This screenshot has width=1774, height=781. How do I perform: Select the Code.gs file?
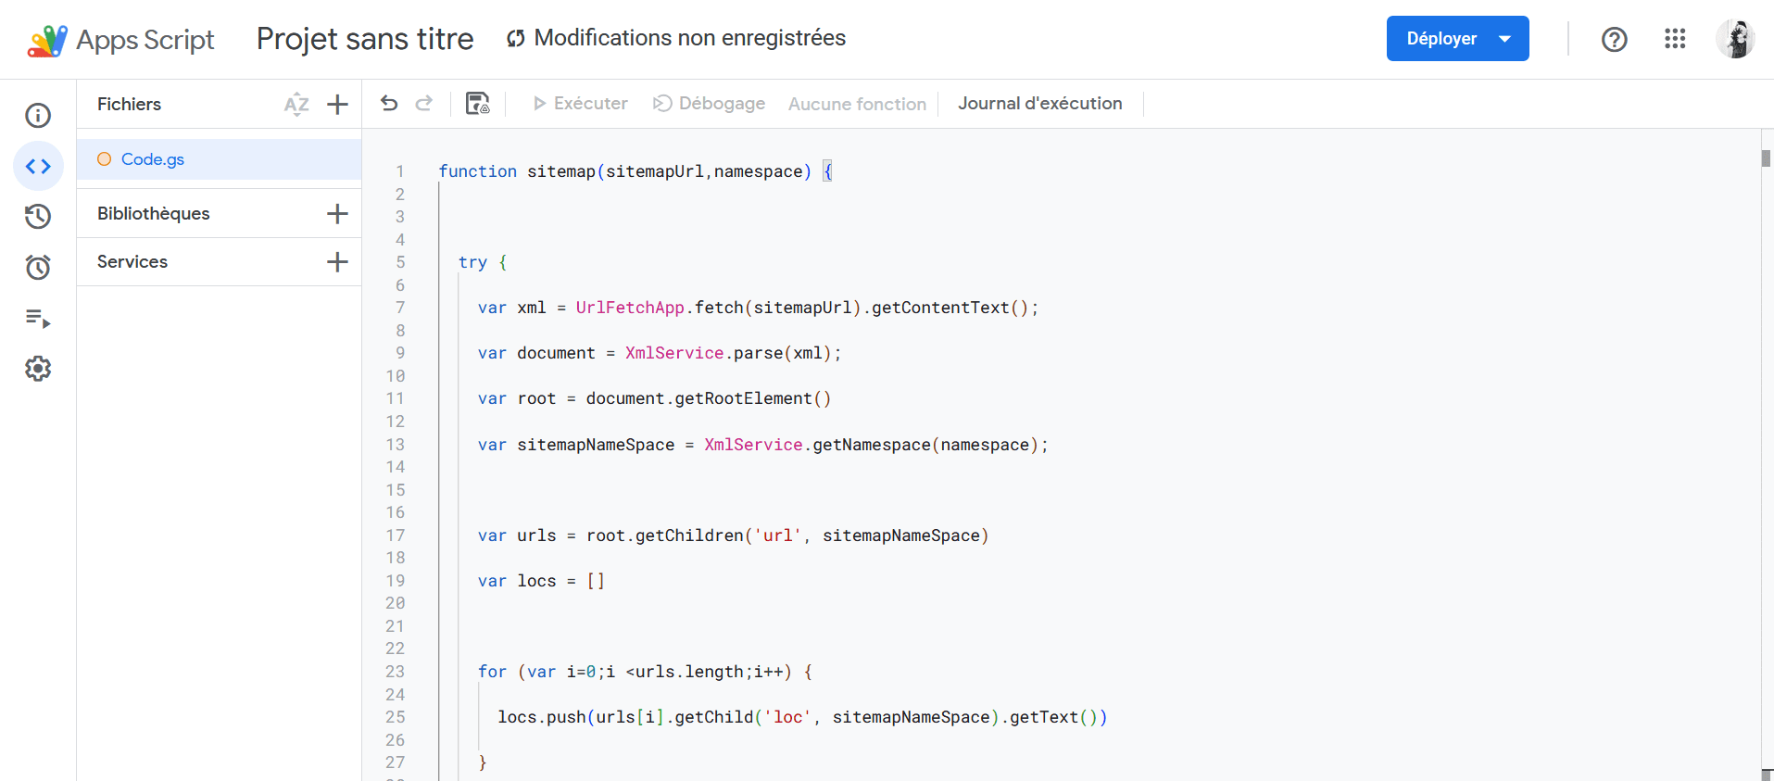tap(153, 159)
